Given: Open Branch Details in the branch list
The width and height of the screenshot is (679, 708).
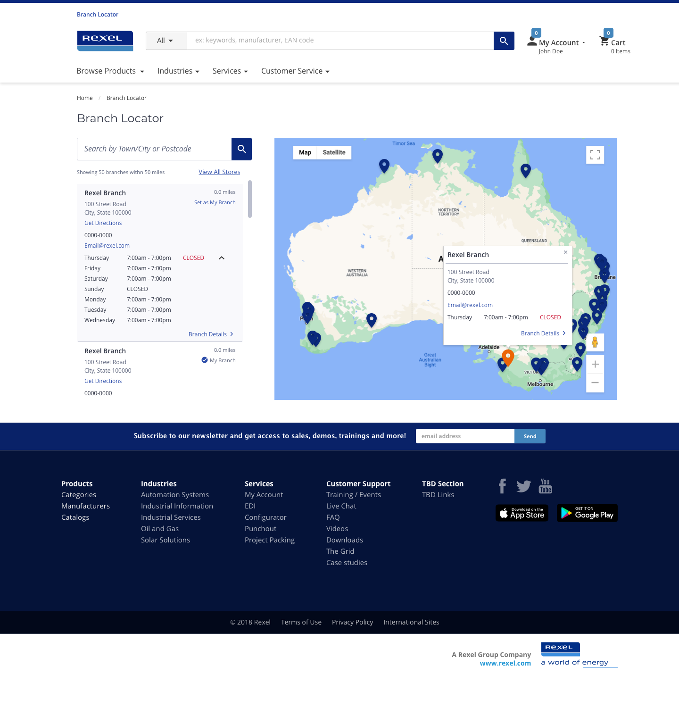Looking at the screenshot, I should tap(211, 334).
